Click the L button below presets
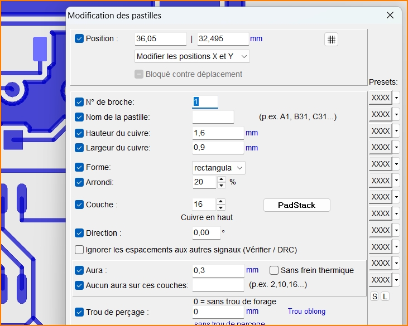The image size is (408, 326). click(385, 296)
